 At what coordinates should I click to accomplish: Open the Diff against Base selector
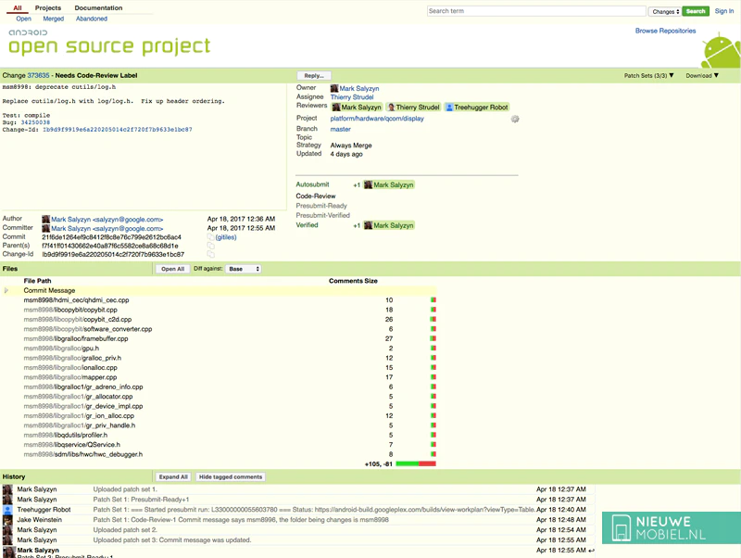242,269
